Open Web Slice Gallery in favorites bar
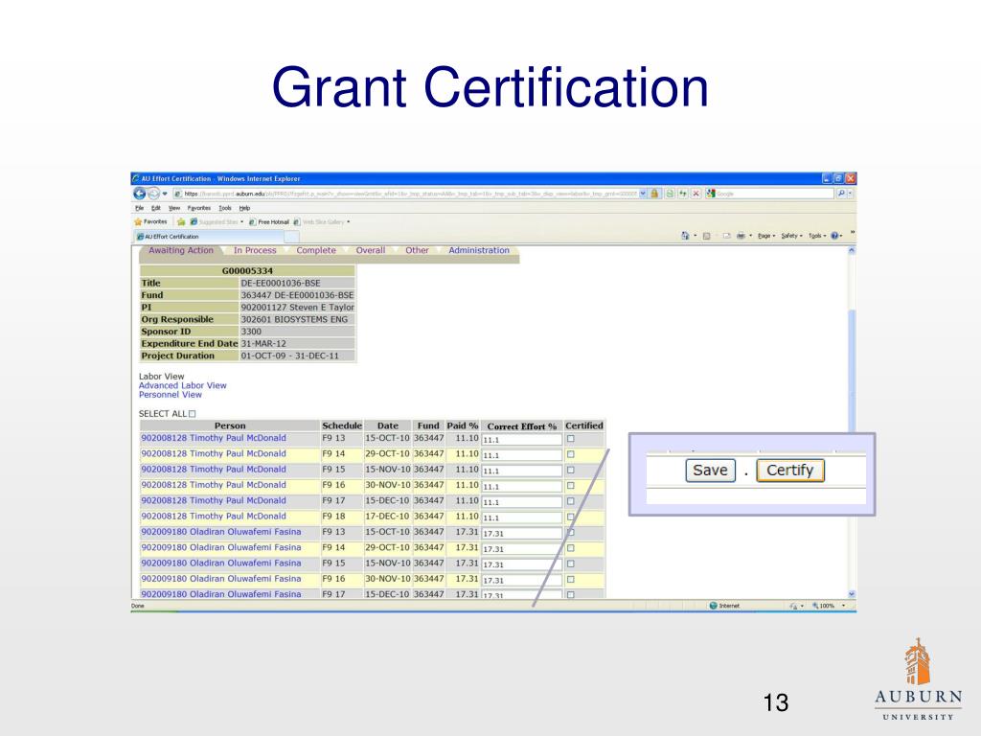 pyautogui.click(x=322, y=221)
